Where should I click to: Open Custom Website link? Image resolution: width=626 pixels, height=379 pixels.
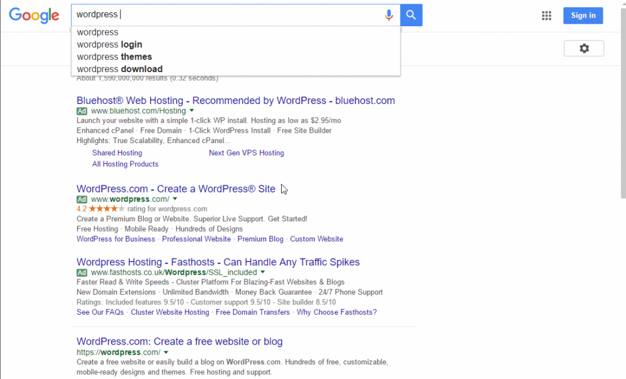tap(317, 239)
